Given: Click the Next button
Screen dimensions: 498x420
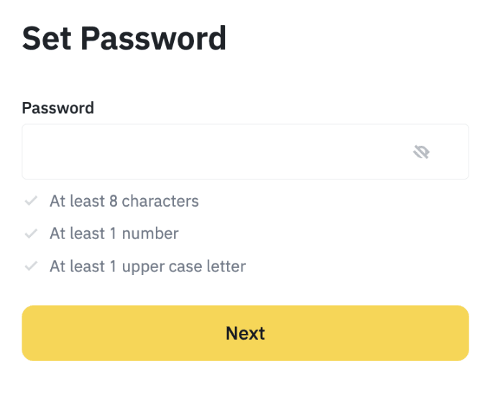Looking at the screenshot, I should (x=245, y=333).
